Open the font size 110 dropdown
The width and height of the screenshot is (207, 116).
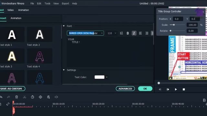[x=115, y=33]
